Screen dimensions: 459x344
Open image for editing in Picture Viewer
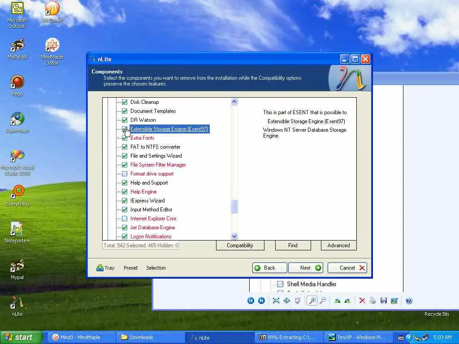click(394, 301)
